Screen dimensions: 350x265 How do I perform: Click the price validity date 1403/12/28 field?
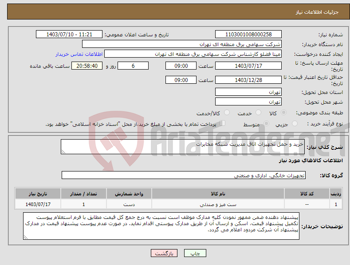click(x=248, y=80)
